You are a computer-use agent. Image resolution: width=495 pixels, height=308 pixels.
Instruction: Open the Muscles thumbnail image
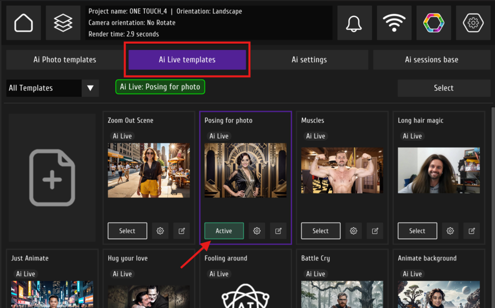pos(342,170)
